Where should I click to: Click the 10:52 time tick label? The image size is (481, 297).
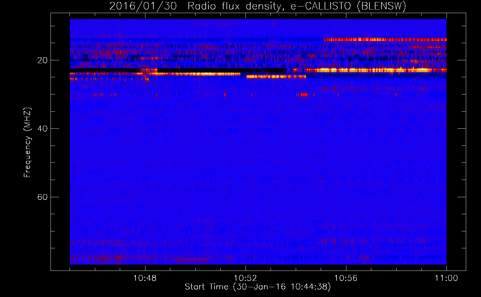pos(245,278)
